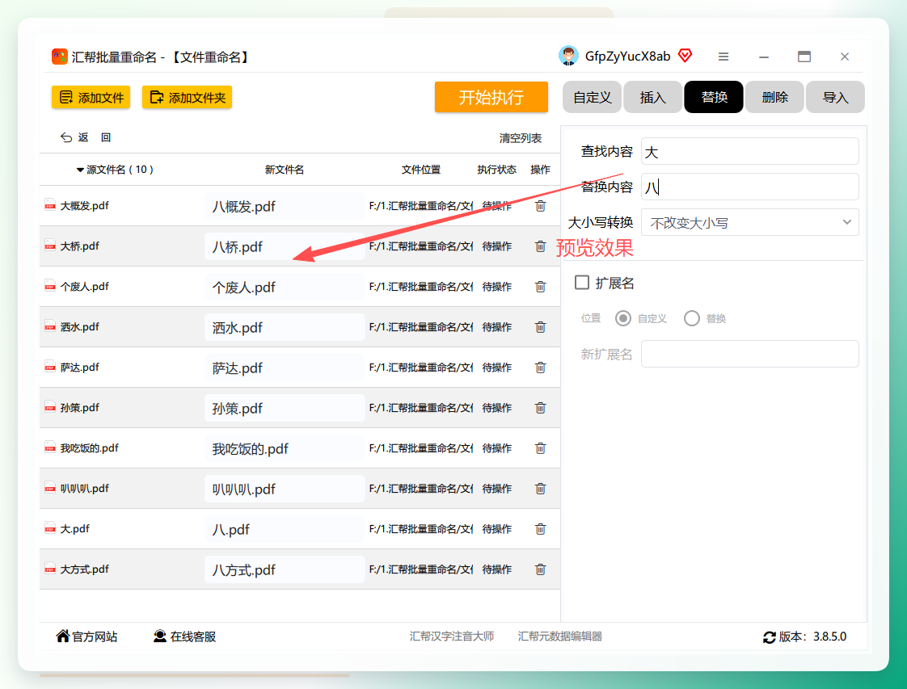
Task: Open the 汇帮元数据编辑器 link
Action: point(560,636)
